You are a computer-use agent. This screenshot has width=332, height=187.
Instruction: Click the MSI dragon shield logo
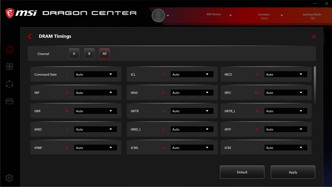point(10,13)
